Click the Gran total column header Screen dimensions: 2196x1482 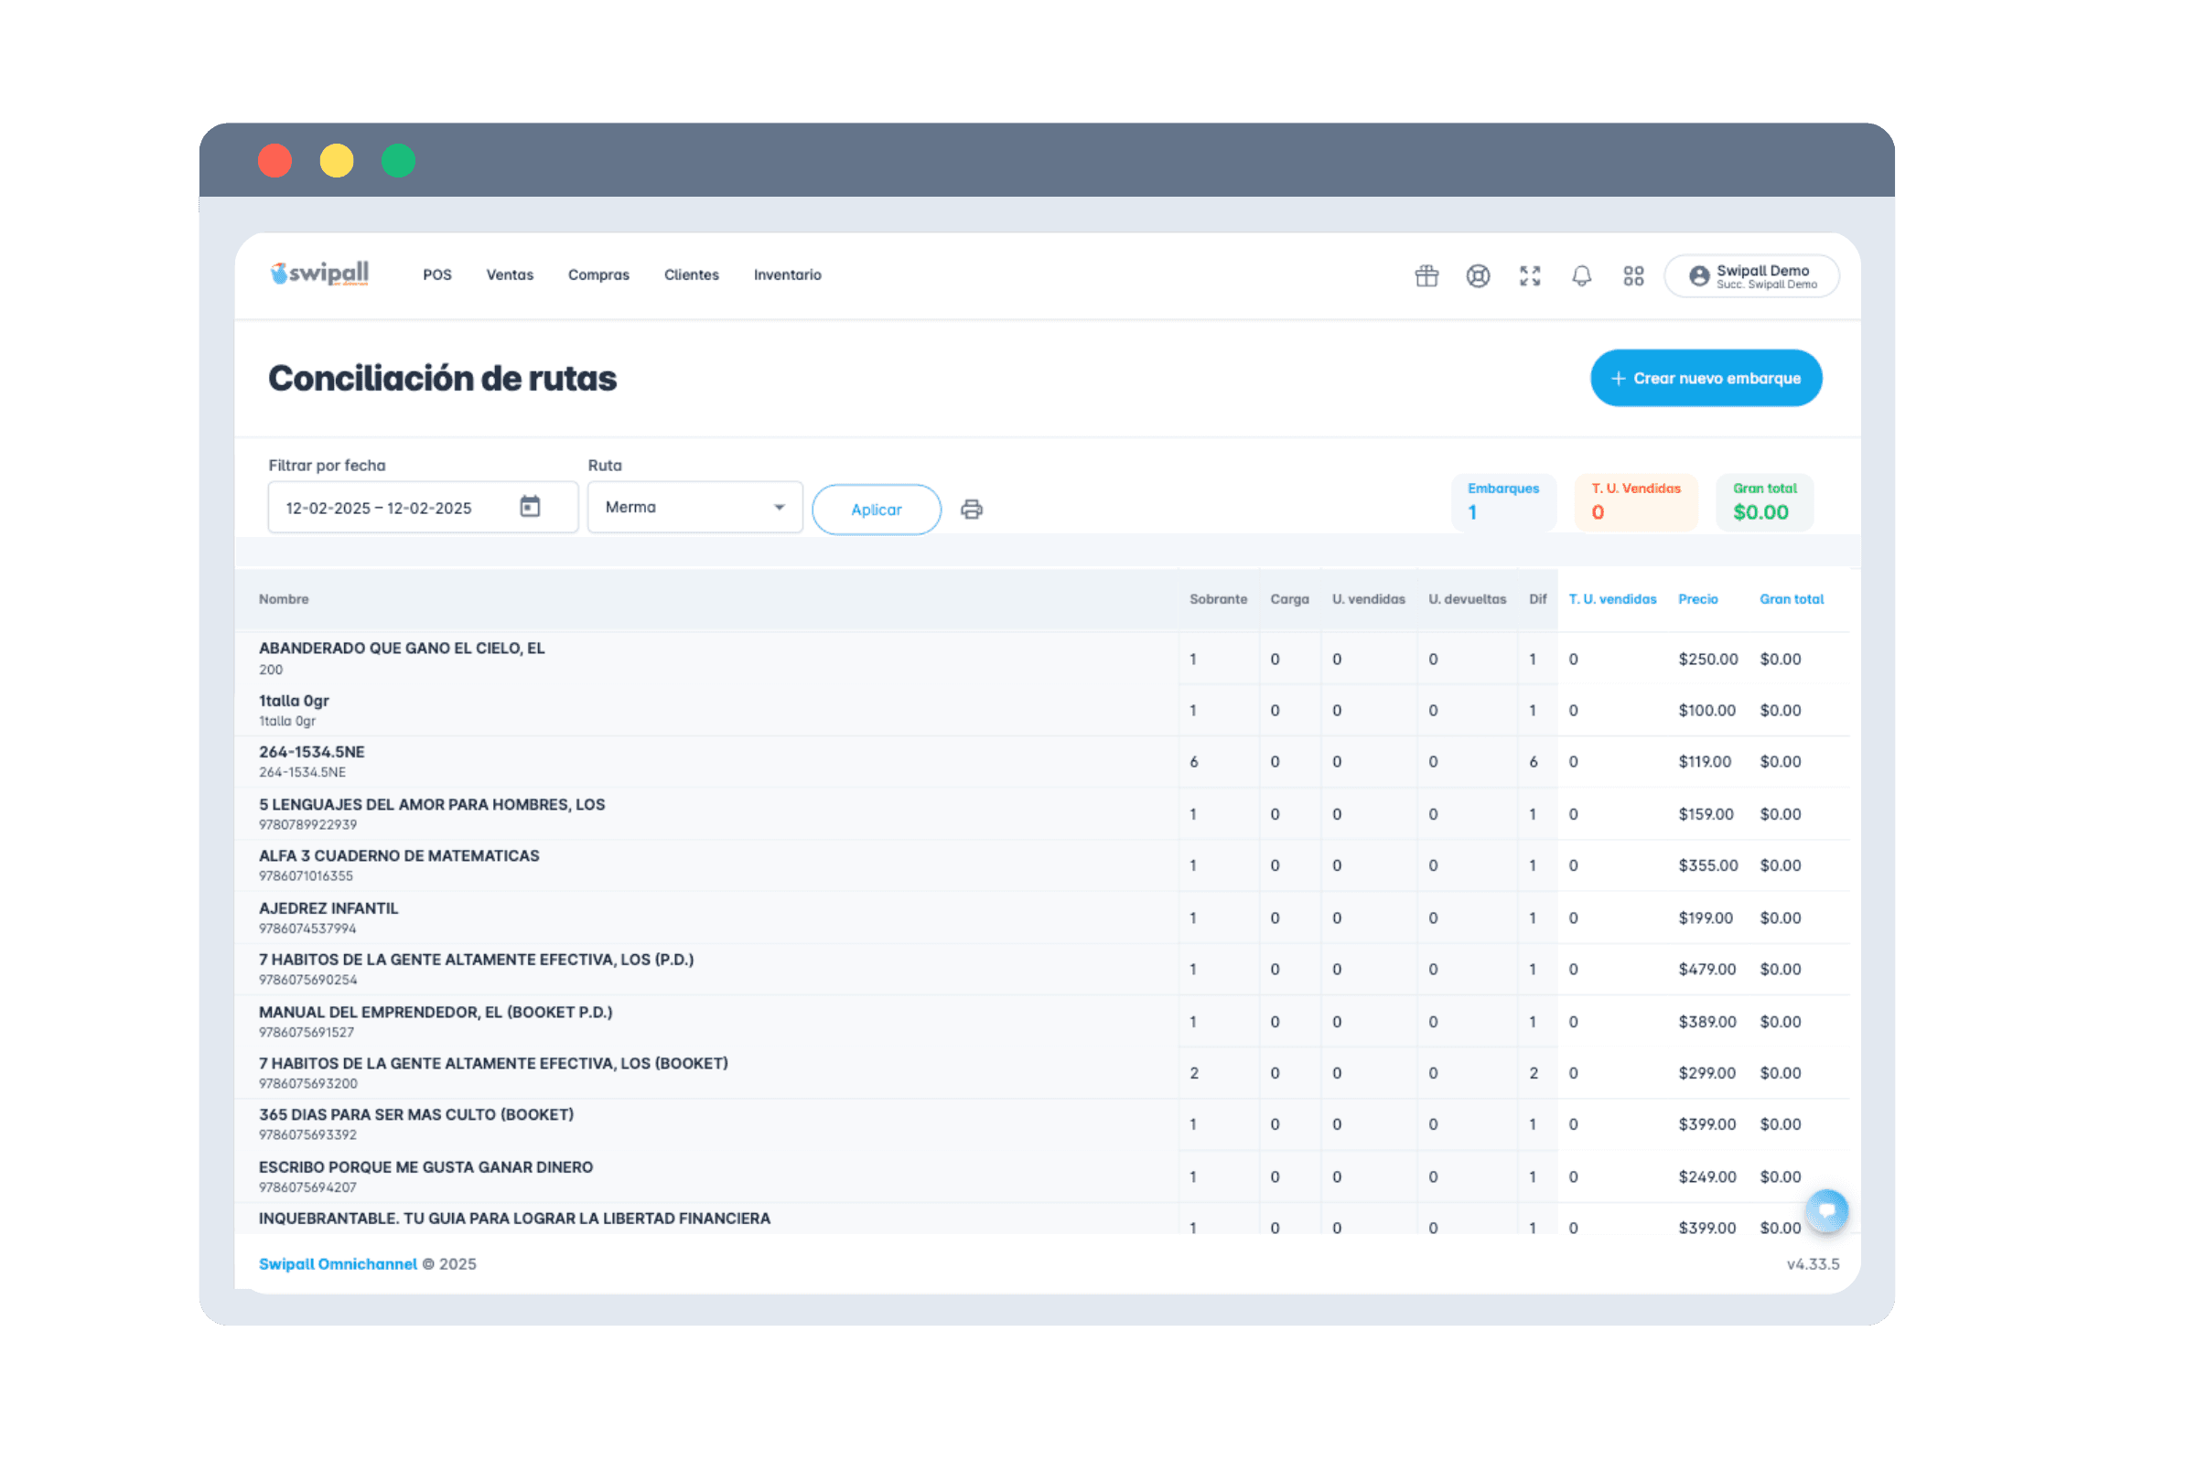point(1791,600)
